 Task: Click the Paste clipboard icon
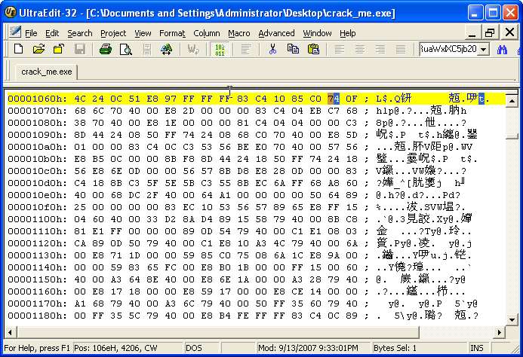313,49
